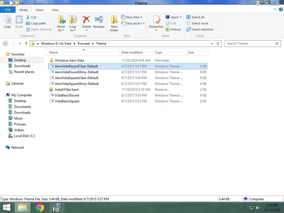Viewport: 284px width, 213px height.
Task: Open Libraries in the navigation pane
Action: tap(15, 83)
